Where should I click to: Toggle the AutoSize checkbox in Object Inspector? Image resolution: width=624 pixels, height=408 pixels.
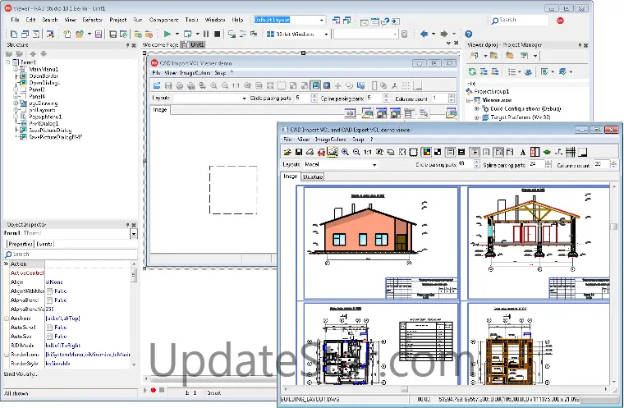49,336
